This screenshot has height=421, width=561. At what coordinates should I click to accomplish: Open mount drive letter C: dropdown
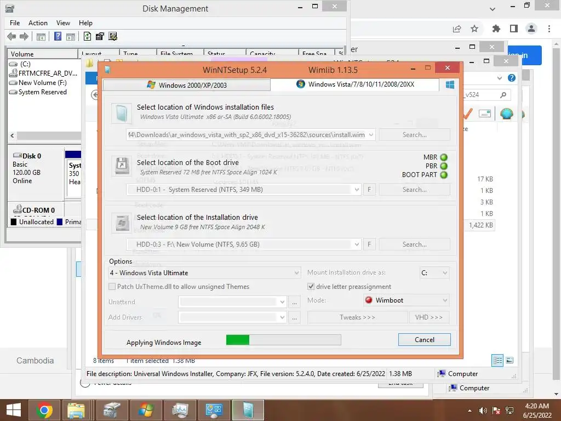tap(445, 273)
